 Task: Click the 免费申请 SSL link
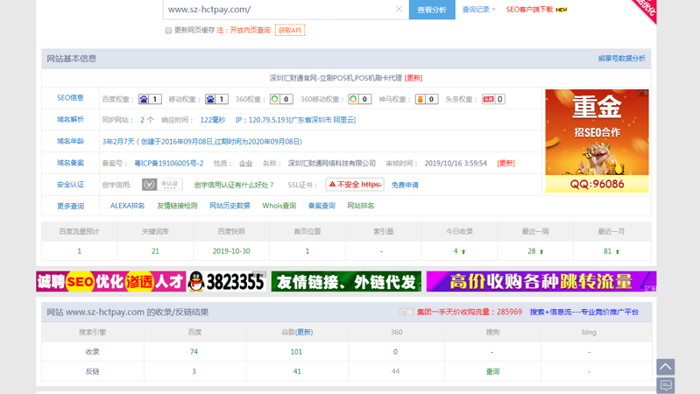pos(405,185)
